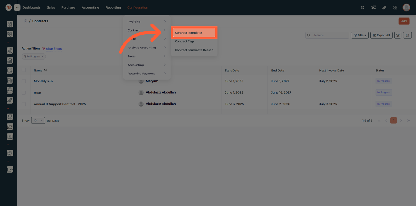
Task: Click the gear settings icon in sidebar
Action: [10, 153]
